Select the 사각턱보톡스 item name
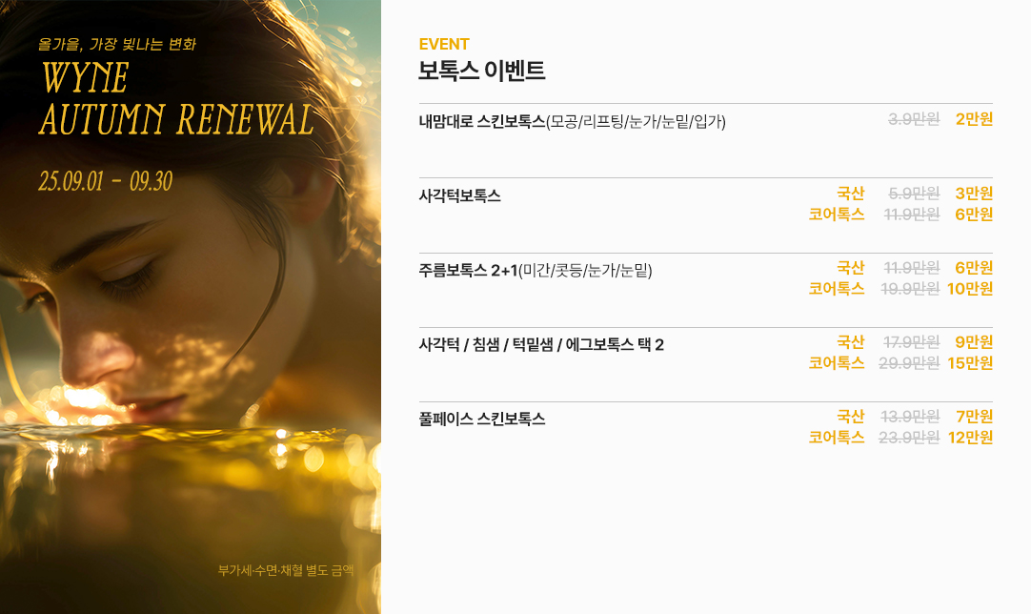Image resolution: width=1031 pixels, height=614 pixels. tap(459, 195)
